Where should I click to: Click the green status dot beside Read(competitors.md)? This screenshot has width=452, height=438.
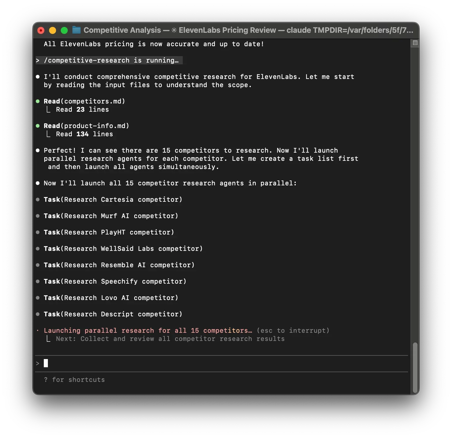click(x=38, y=101)
